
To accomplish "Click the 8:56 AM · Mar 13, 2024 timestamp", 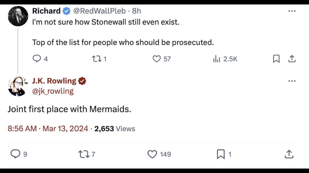I will click(48, 129).
